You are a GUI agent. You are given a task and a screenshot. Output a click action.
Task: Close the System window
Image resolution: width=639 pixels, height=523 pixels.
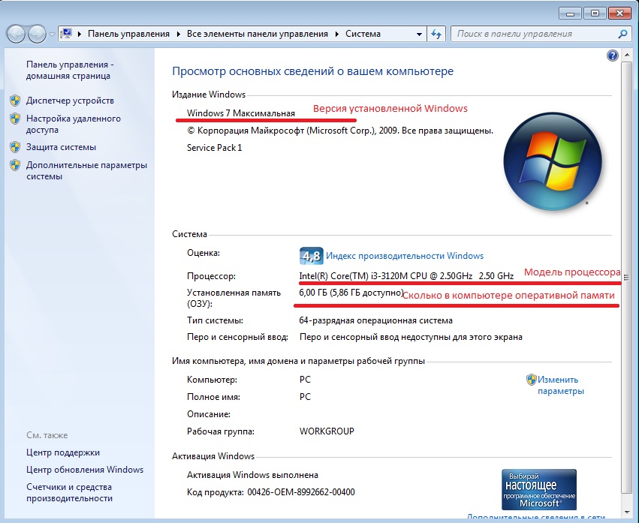(619, 14)
